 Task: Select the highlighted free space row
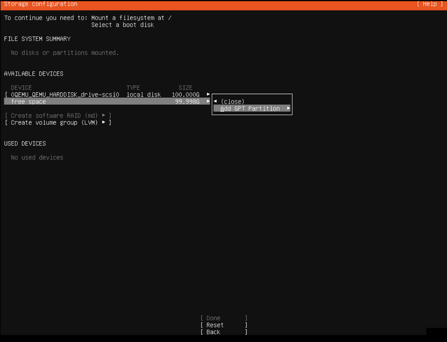click(29, 101)
